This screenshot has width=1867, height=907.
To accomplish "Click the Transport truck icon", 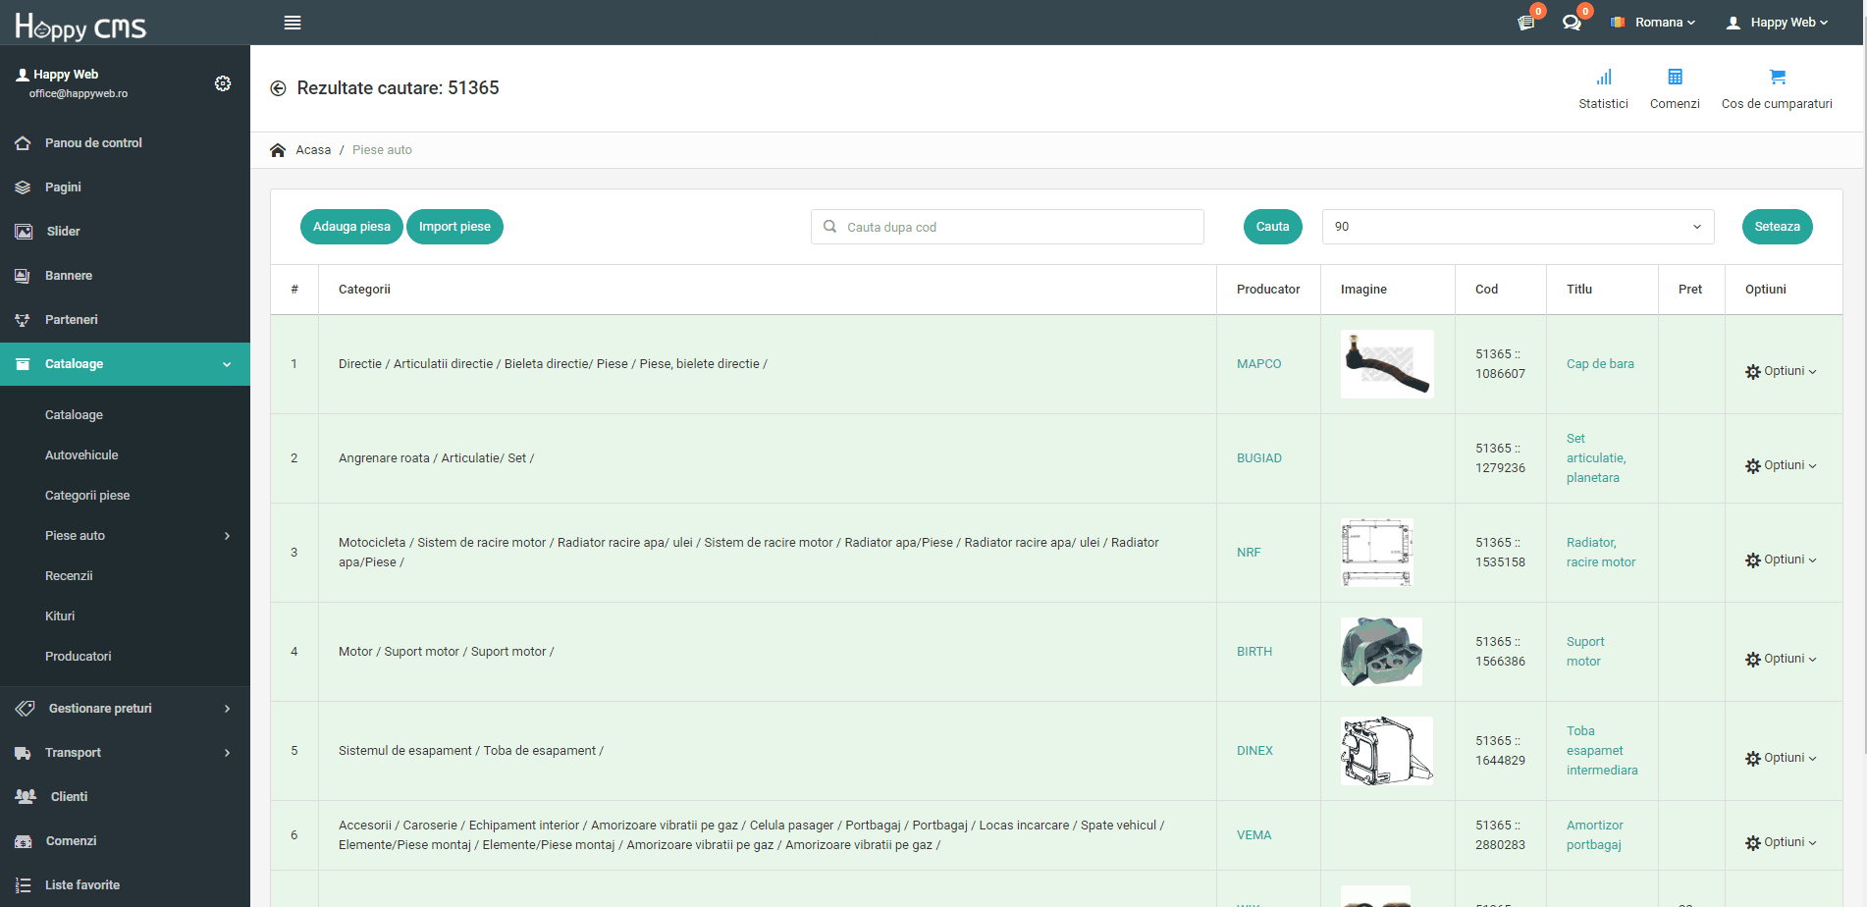I will point(23,753).
